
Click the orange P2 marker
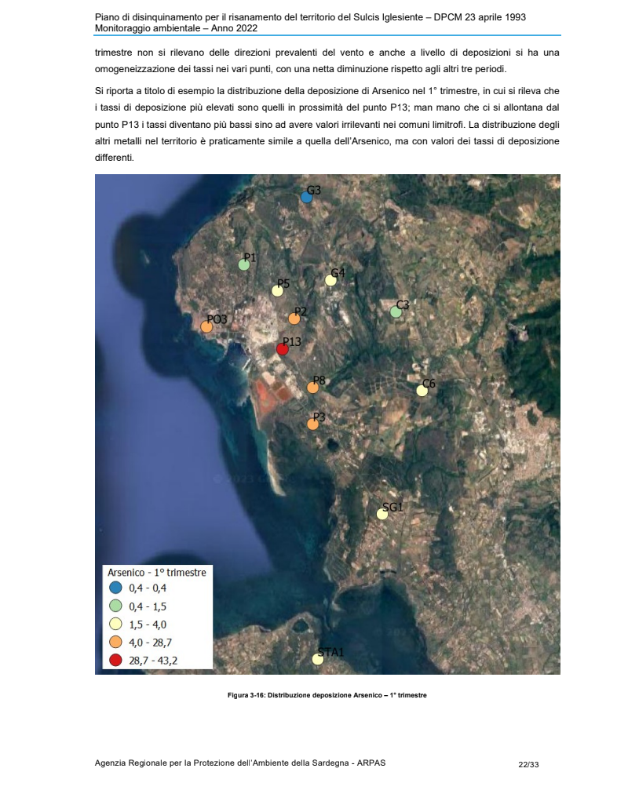coord(294,319)
